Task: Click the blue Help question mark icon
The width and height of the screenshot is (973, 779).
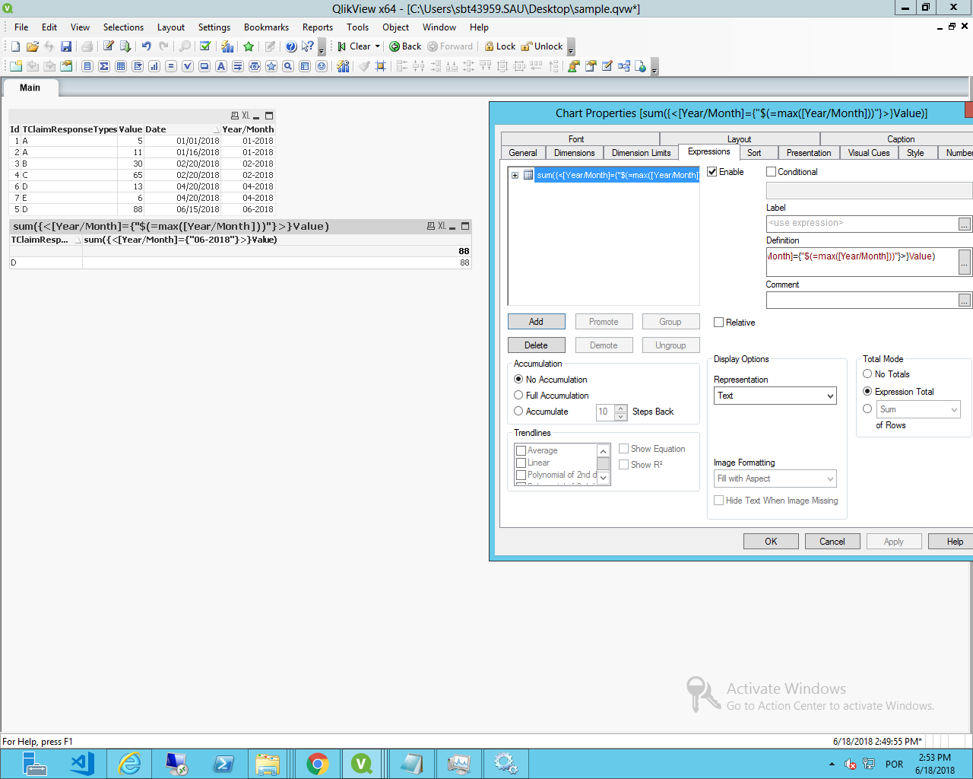Action: click(x=291, y=46)
